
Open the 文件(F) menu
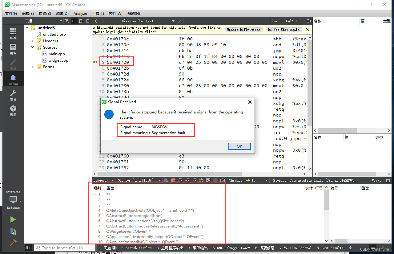[x=11, y=14]
